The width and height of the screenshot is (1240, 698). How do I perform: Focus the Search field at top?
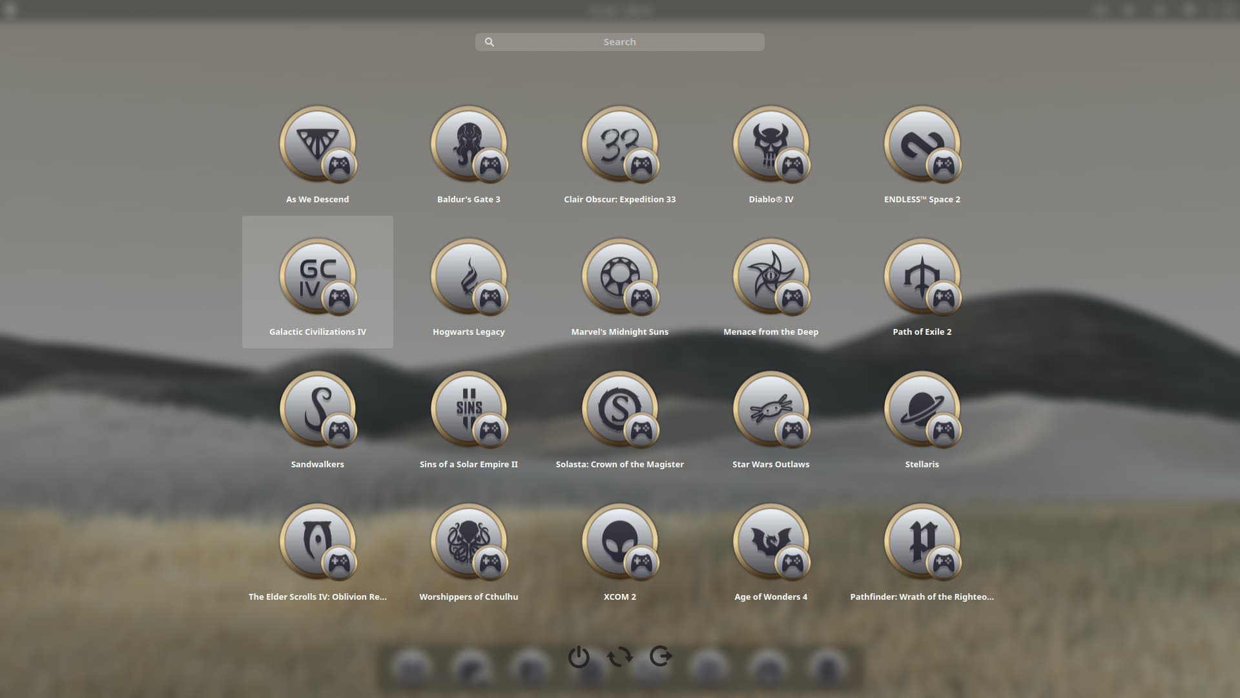(x=619, y=42)
